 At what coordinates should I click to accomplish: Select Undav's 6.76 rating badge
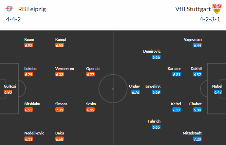pyautogui.click(x=135, y=92)
